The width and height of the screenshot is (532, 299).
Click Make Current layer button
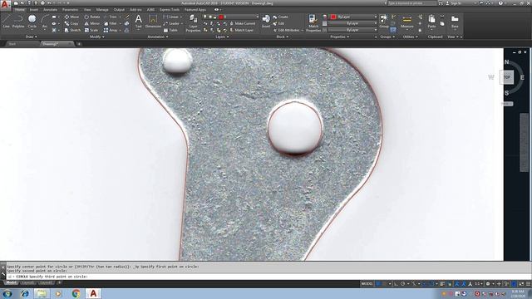pyautogui.click(x=242, y=23)
